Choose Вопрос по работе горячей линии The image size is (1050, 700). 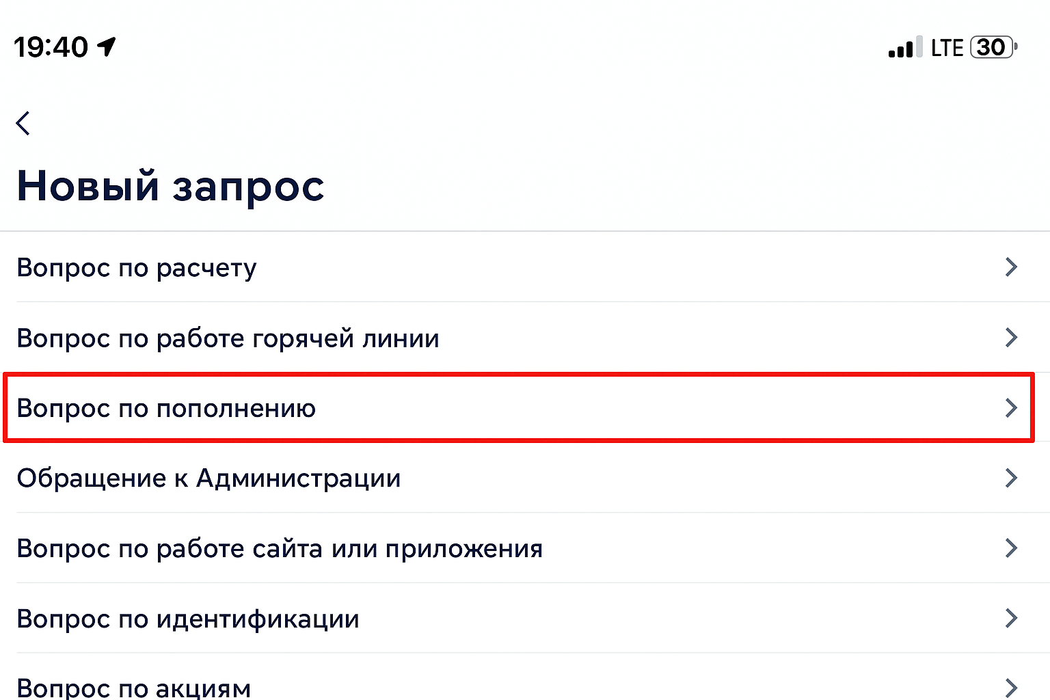click(228, 338)
